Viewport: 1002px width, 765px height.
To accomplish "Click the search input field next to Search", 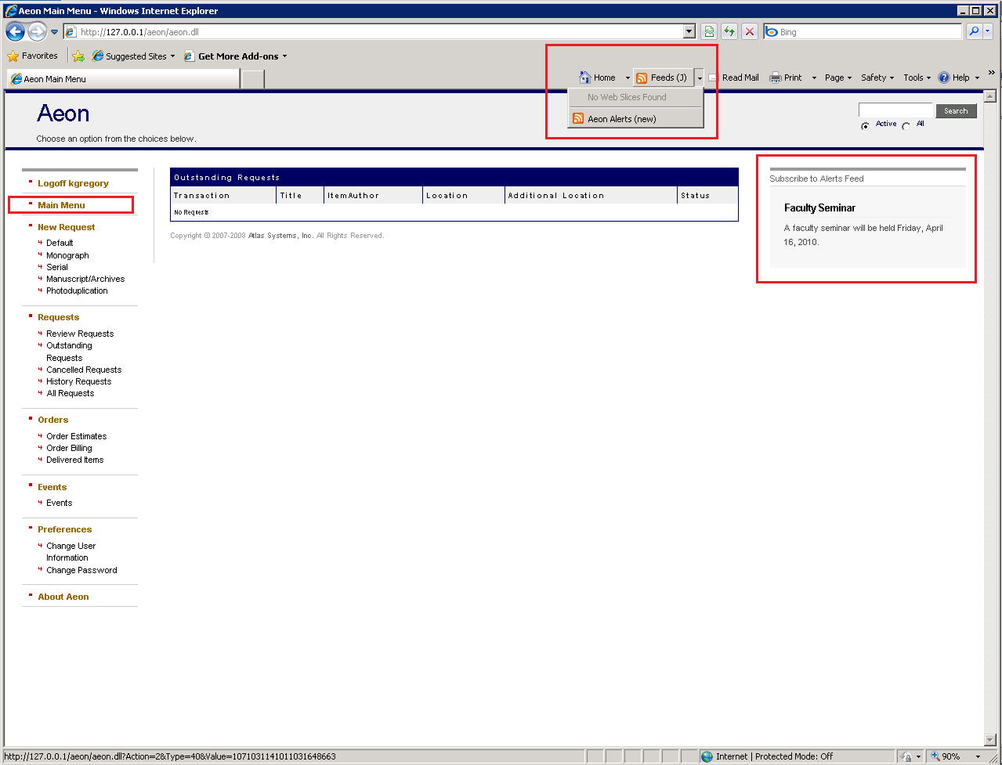I will 895,110.
